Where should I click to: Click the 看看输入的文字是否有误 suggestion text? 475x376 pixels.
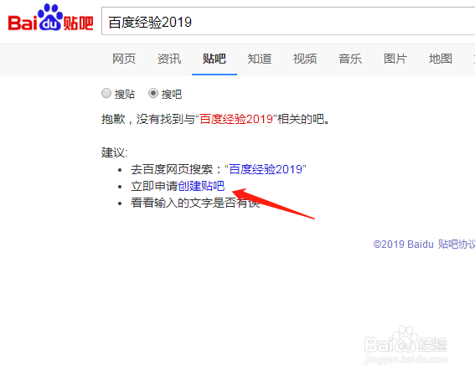(195, 203)
